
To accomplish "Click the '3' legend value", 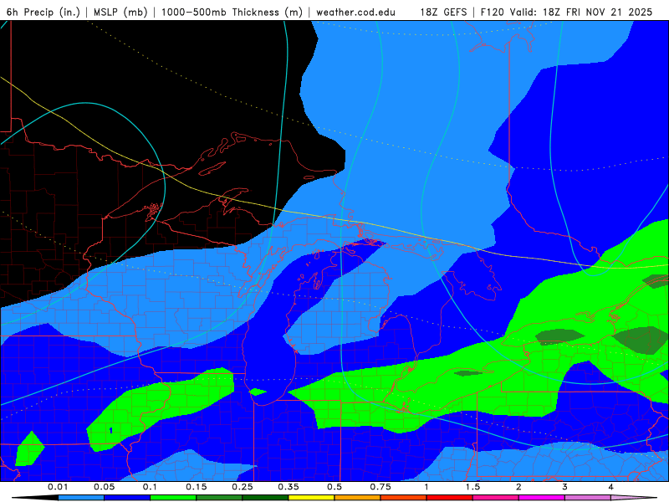I will [x=565, y=487].
